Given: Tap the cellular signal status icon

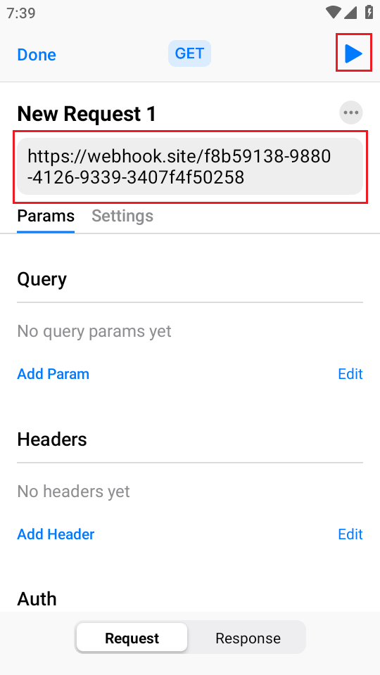Looking at the screenshot, I should point(350,13).
